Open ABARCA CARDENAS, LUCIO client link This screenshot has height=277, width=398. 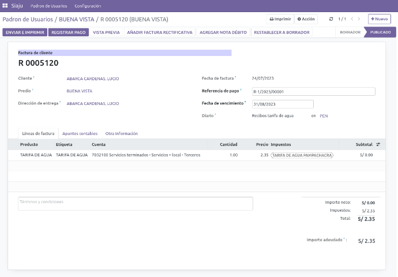pos(93,78)
